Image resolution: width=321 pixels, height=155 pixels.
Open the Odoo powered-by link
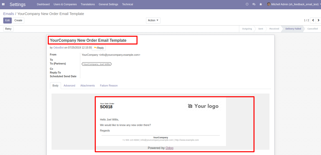[169, 148]
